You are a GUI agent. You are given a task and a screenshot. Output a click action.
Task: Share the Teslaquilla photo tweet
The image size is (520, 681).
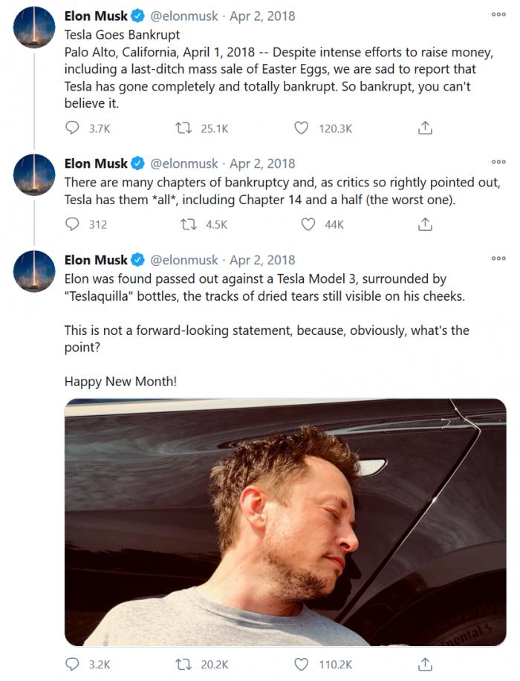click(425, 664)
